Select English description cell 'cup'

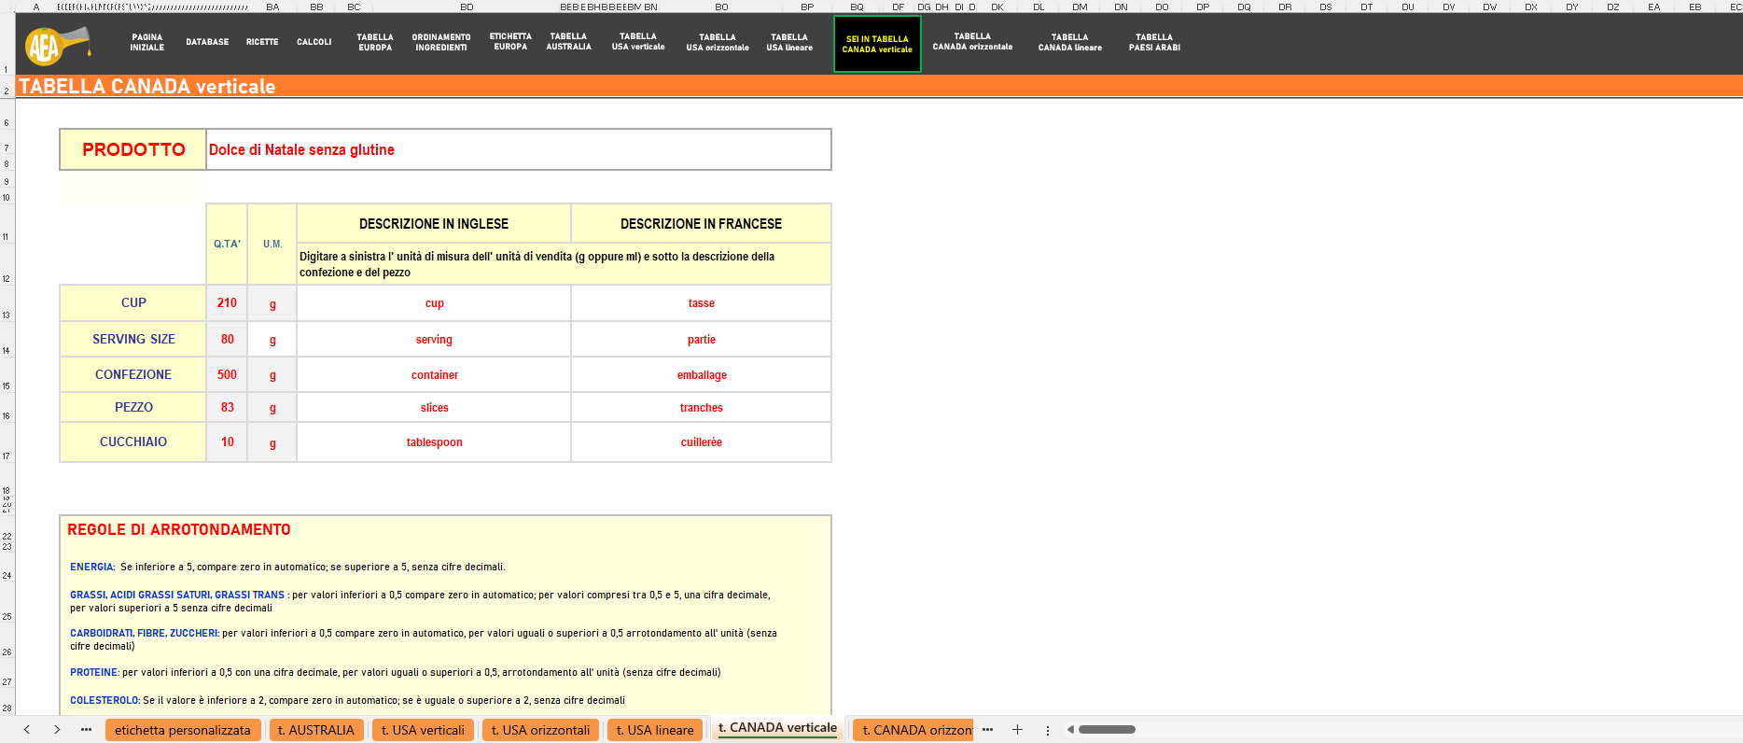tap(434, 303)
